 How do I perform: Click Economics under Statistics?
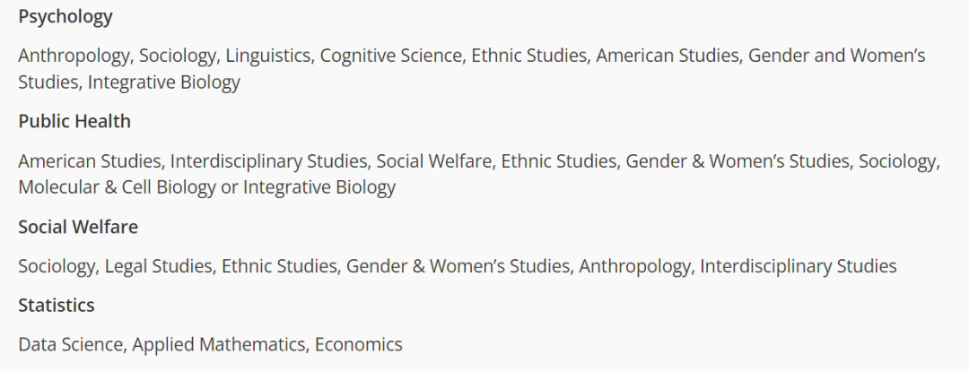[x=358, y=344]
